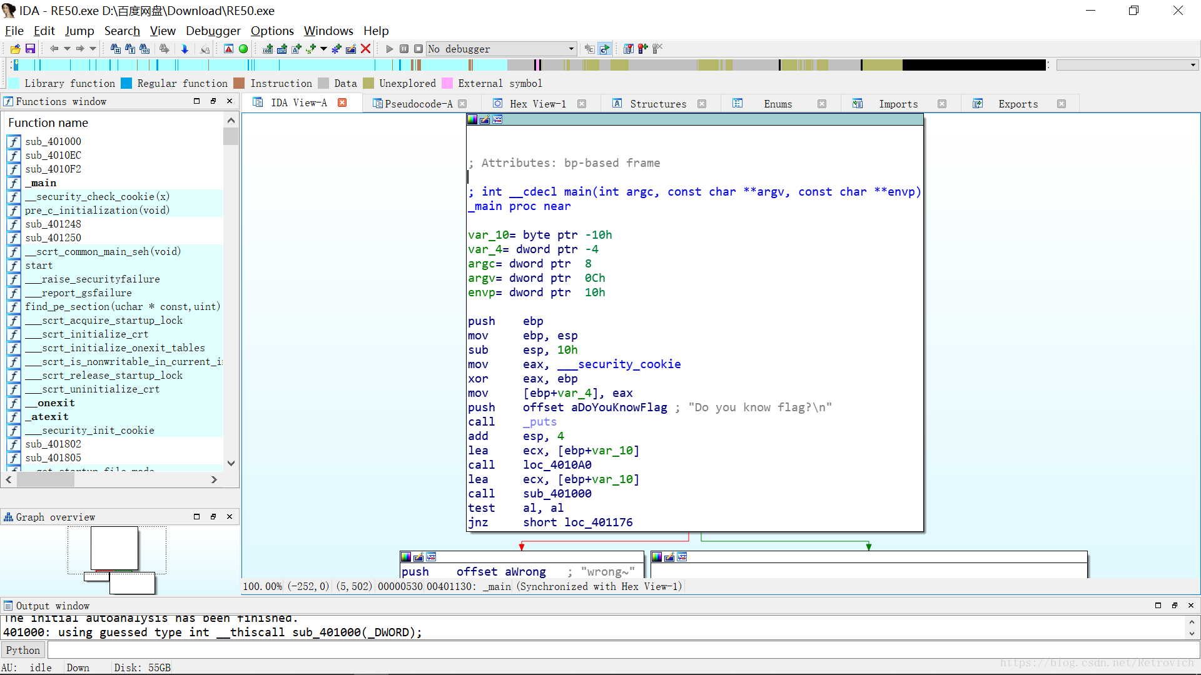Click the Regular function blue legend swatch
The height and width of the screenshot is (675, 1201).
(x=126, y=83)
